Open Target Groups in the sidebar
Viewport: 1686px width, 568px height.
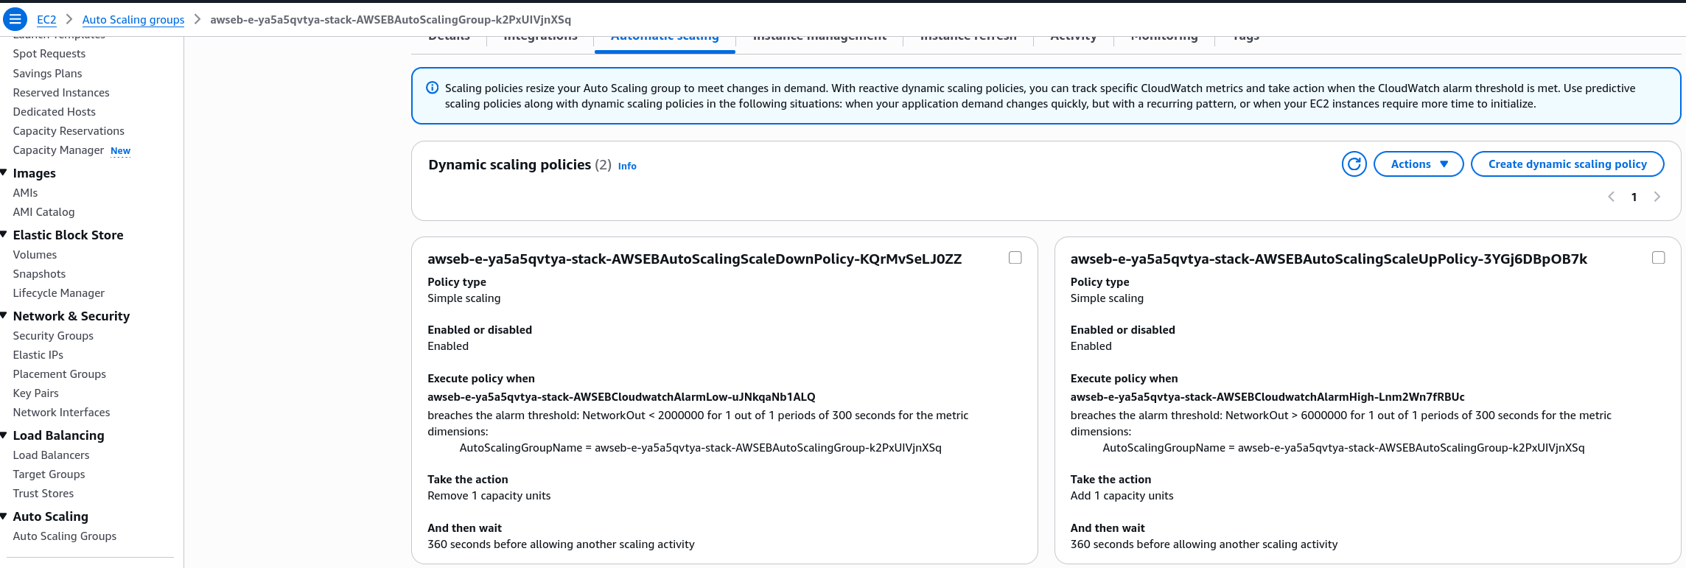click(x=49, y=474)
